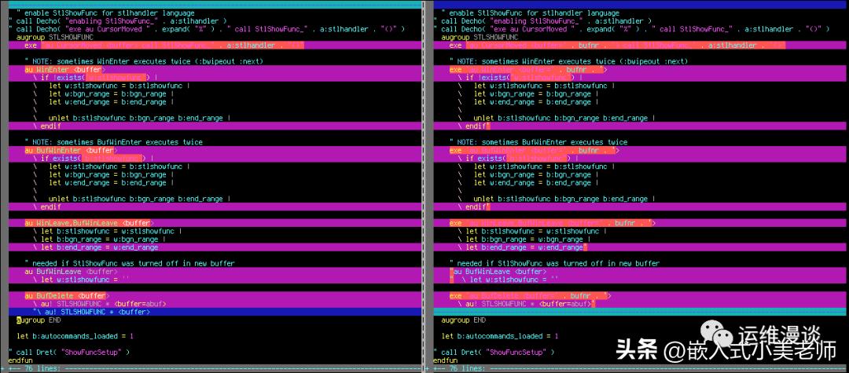
Task: Click the 'exe au CursorMoved' Decho line, left pane
Action: (207, 29)
